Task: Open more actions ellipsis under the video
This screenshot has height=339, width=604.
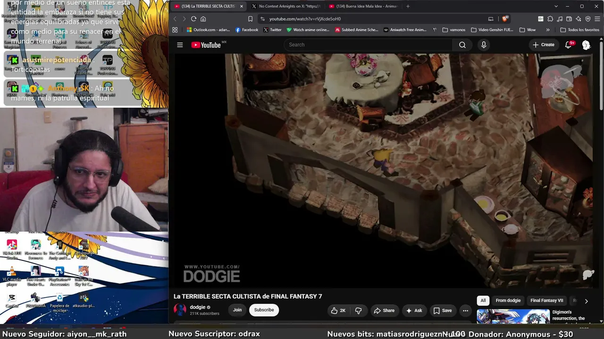Action: point(465,310)
